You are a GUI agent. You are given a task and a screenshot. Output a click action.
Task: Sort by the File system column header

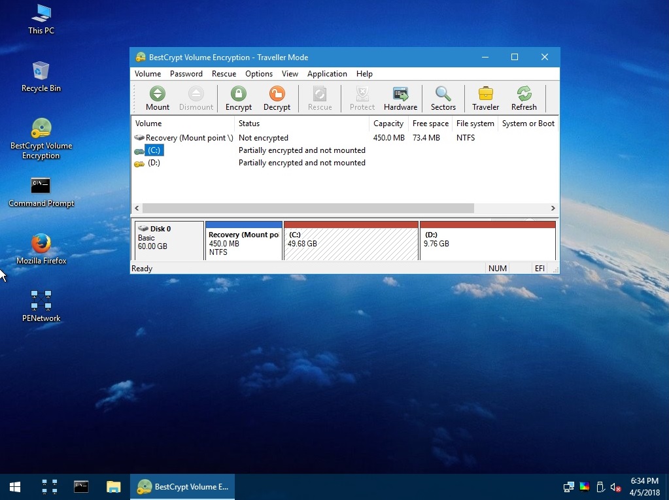(x=475, y=124)
